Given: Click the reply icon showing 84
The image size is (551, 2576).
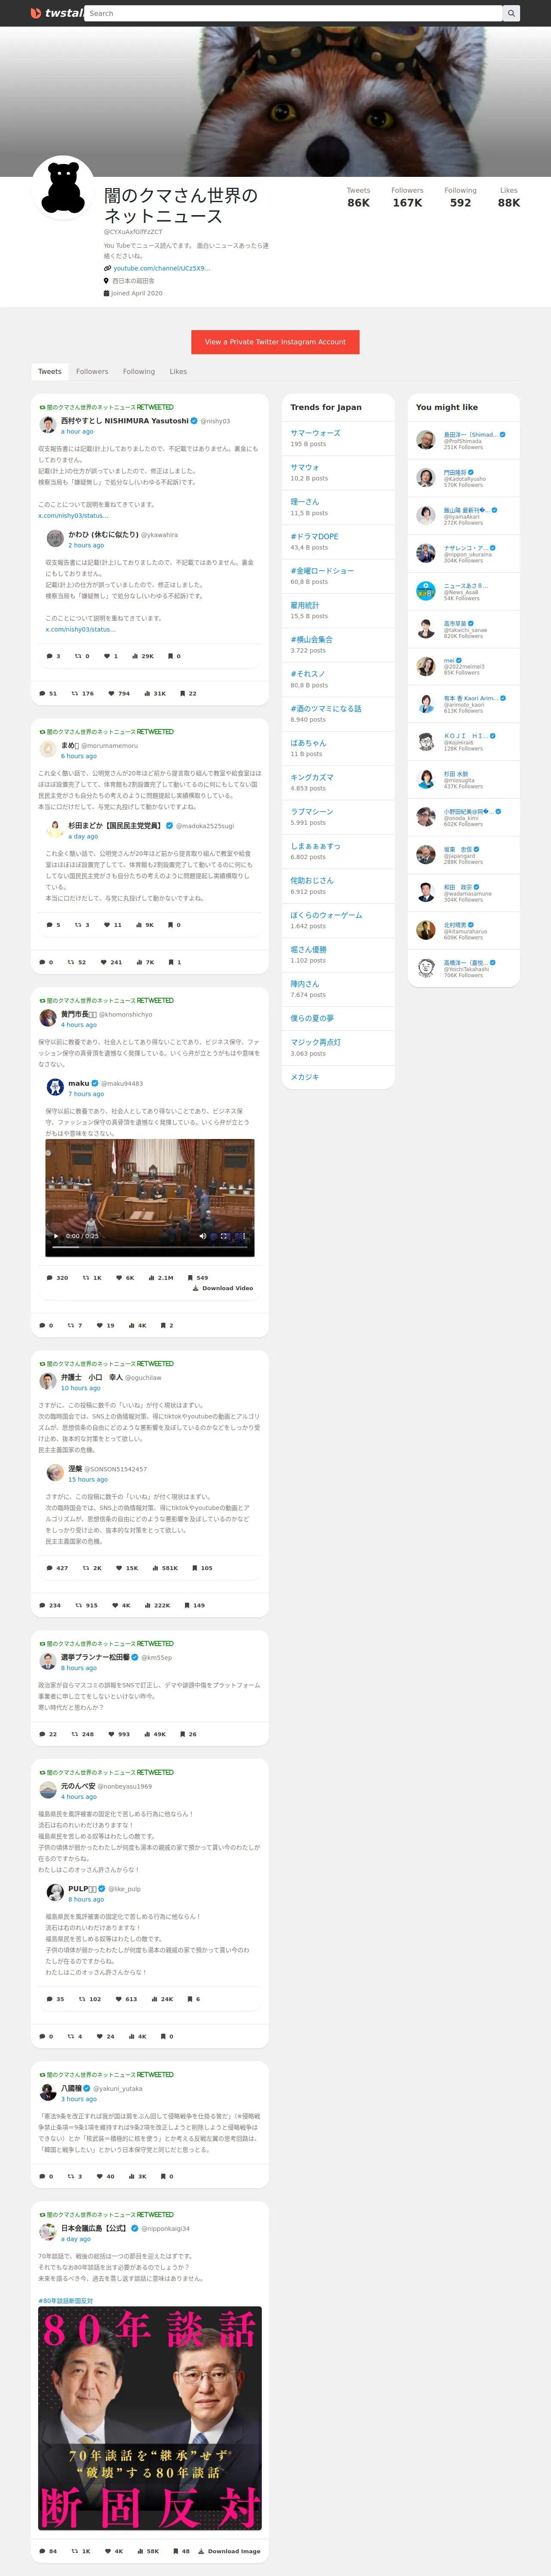Looking at the screenshot, I should click(x=43, y=2551).
